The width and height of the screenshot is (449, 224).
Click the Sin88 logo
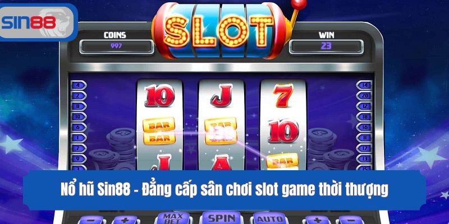tap(37, 22)
